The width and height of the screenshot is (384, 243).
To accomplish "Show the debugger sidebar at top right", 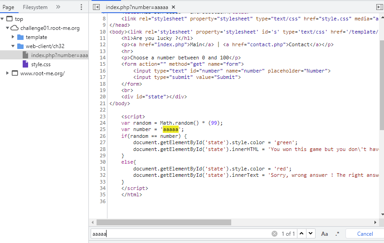I will pyautogui.click(x=379, y=7).
